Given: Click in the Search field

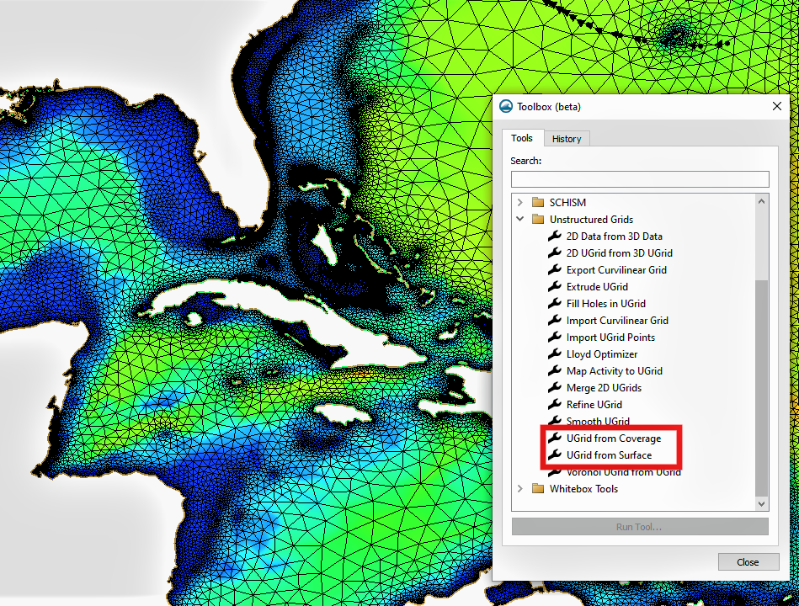Looking at the screenshot, I should coord(640,179).
